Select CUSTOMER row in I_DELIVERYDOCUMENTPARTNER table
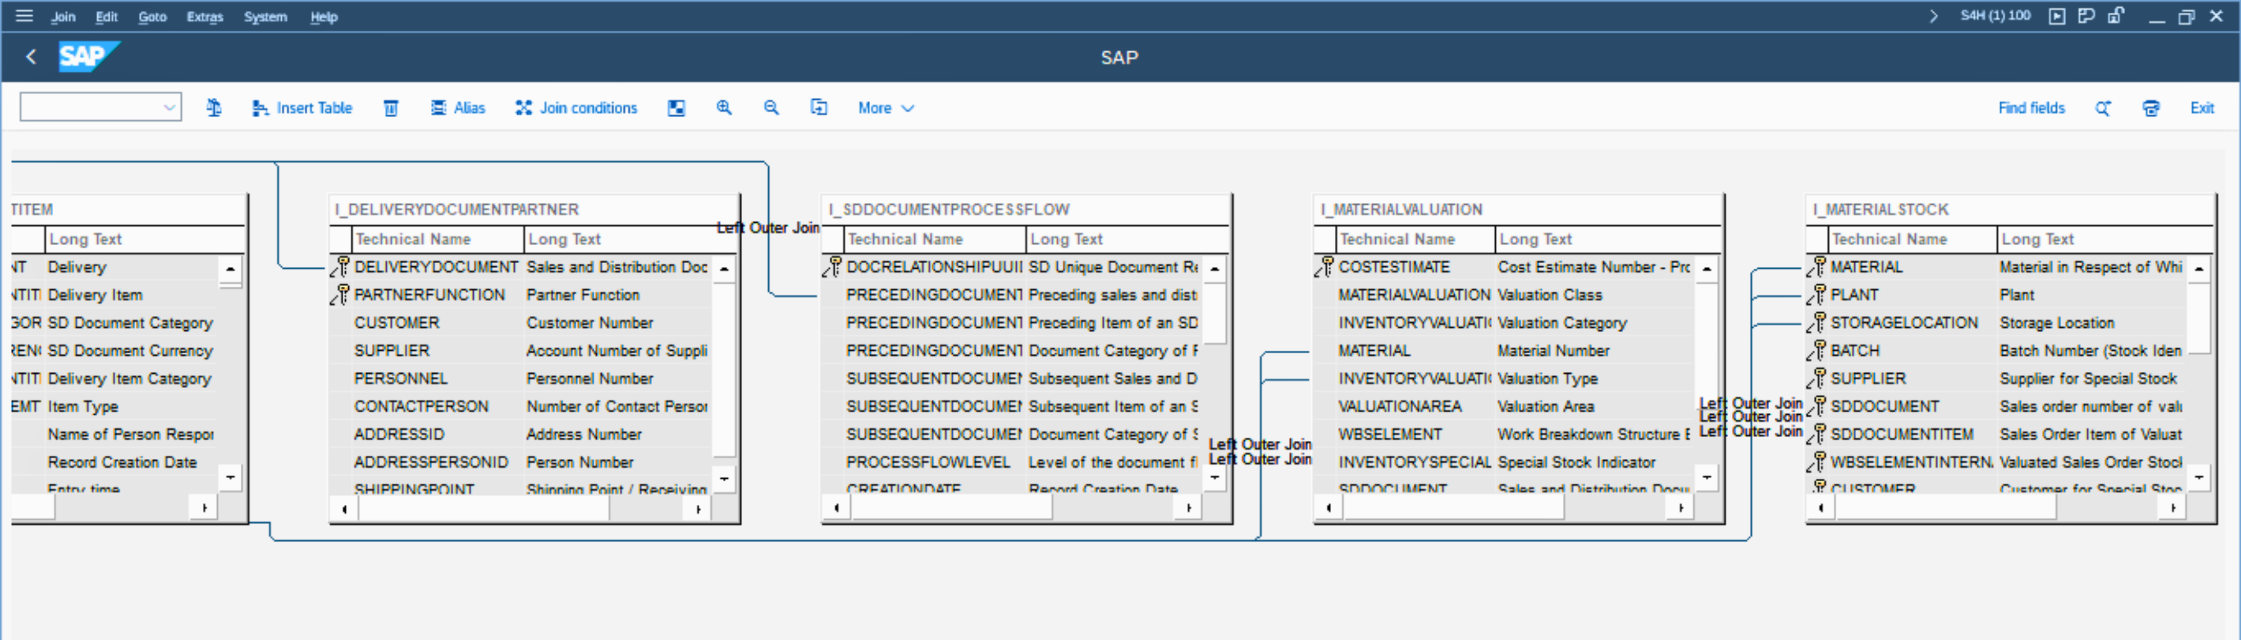This screenshot has height=640, width=2241. (x=397, y=323)
